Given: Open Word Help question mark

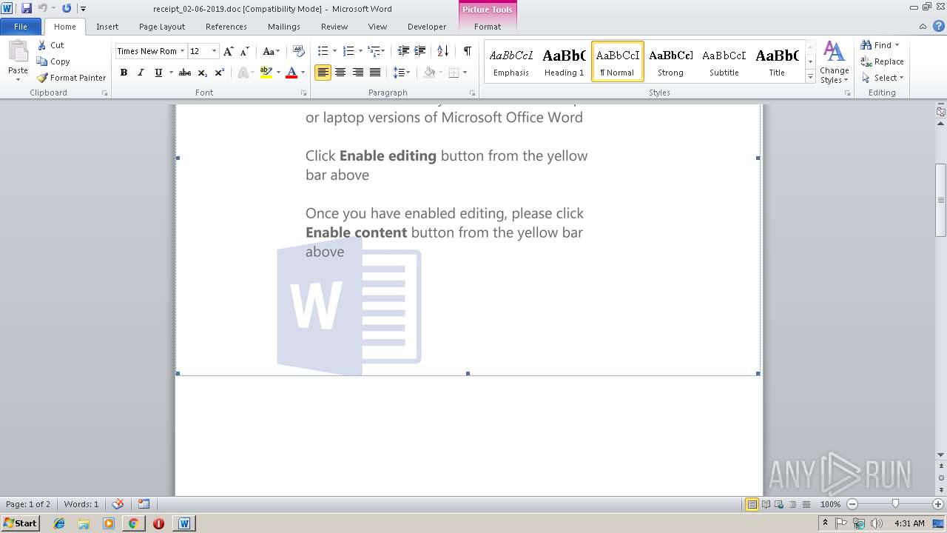Looking at the screenshot, I should (937, 27).
